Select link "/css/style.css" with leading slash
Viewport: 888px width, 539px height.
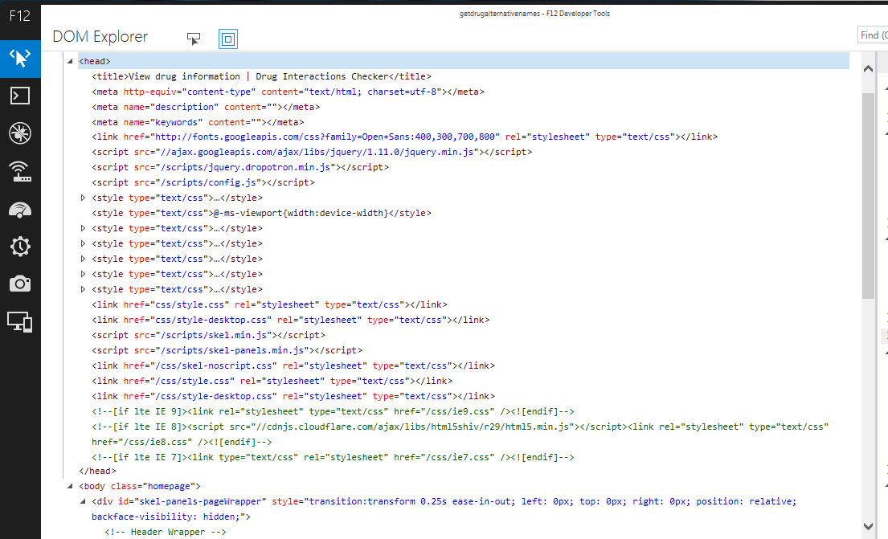(272, 381)
